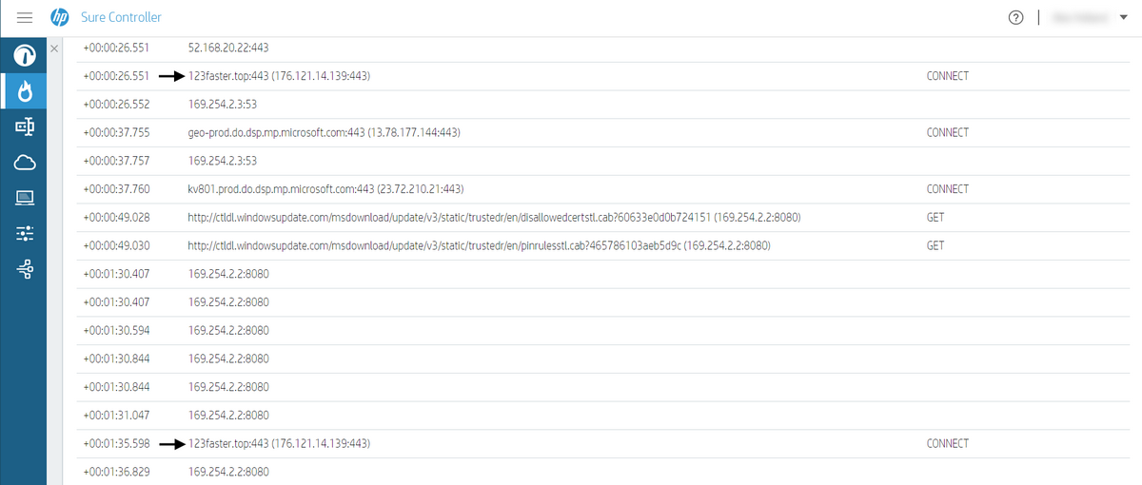
Task: Click the help question mark icon
Action: click(1015, 17)
